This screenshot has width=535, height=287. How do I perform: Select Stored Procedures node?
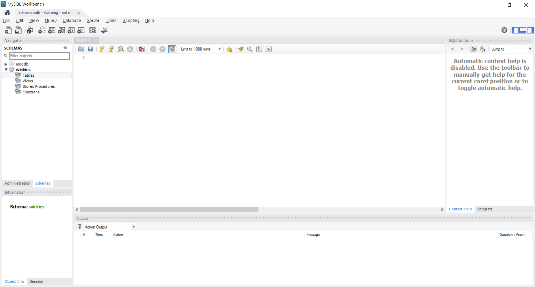39,86
